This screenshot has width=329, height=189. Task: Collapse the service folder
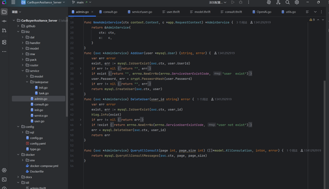[x=22, y=71]
